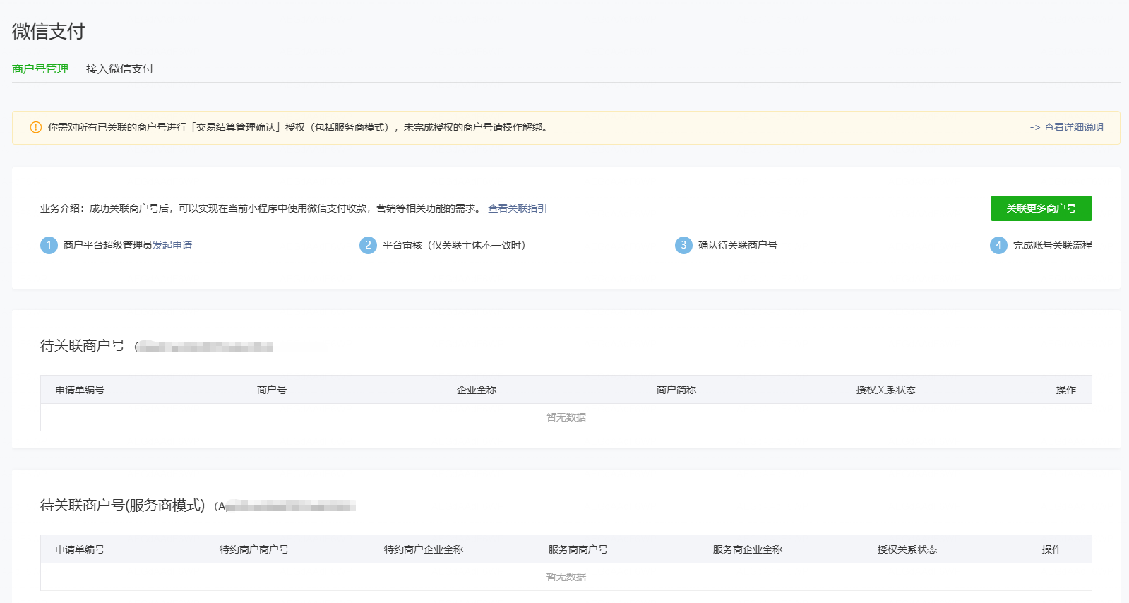Screen dimensions: 1129x603
Task: Click the 交易结算管理确认 notice text in the banner
Action: click(299, 127)
